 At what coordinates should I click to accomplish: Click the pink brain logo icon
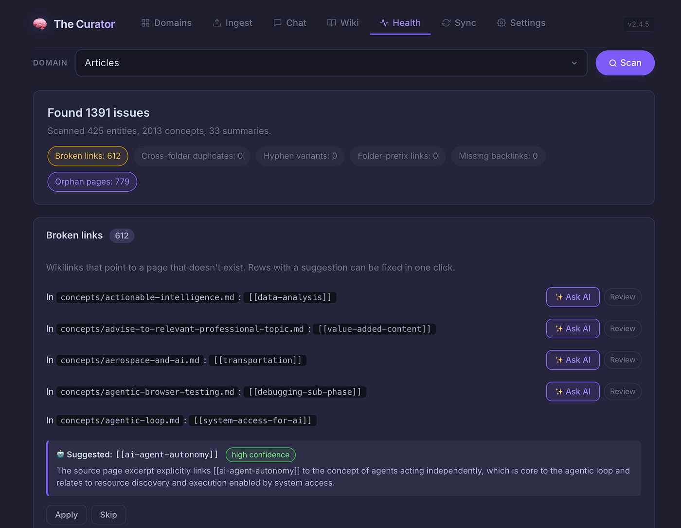pos(40,24)
